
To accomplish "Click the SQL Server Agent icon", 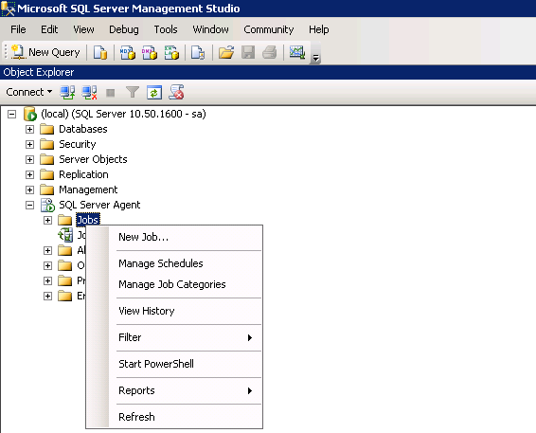I will click(x=47, y=205).
